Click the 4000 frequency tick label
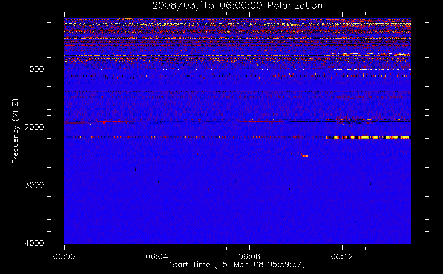The width and height of the screenshot is (443, 274). click(34, 243)
